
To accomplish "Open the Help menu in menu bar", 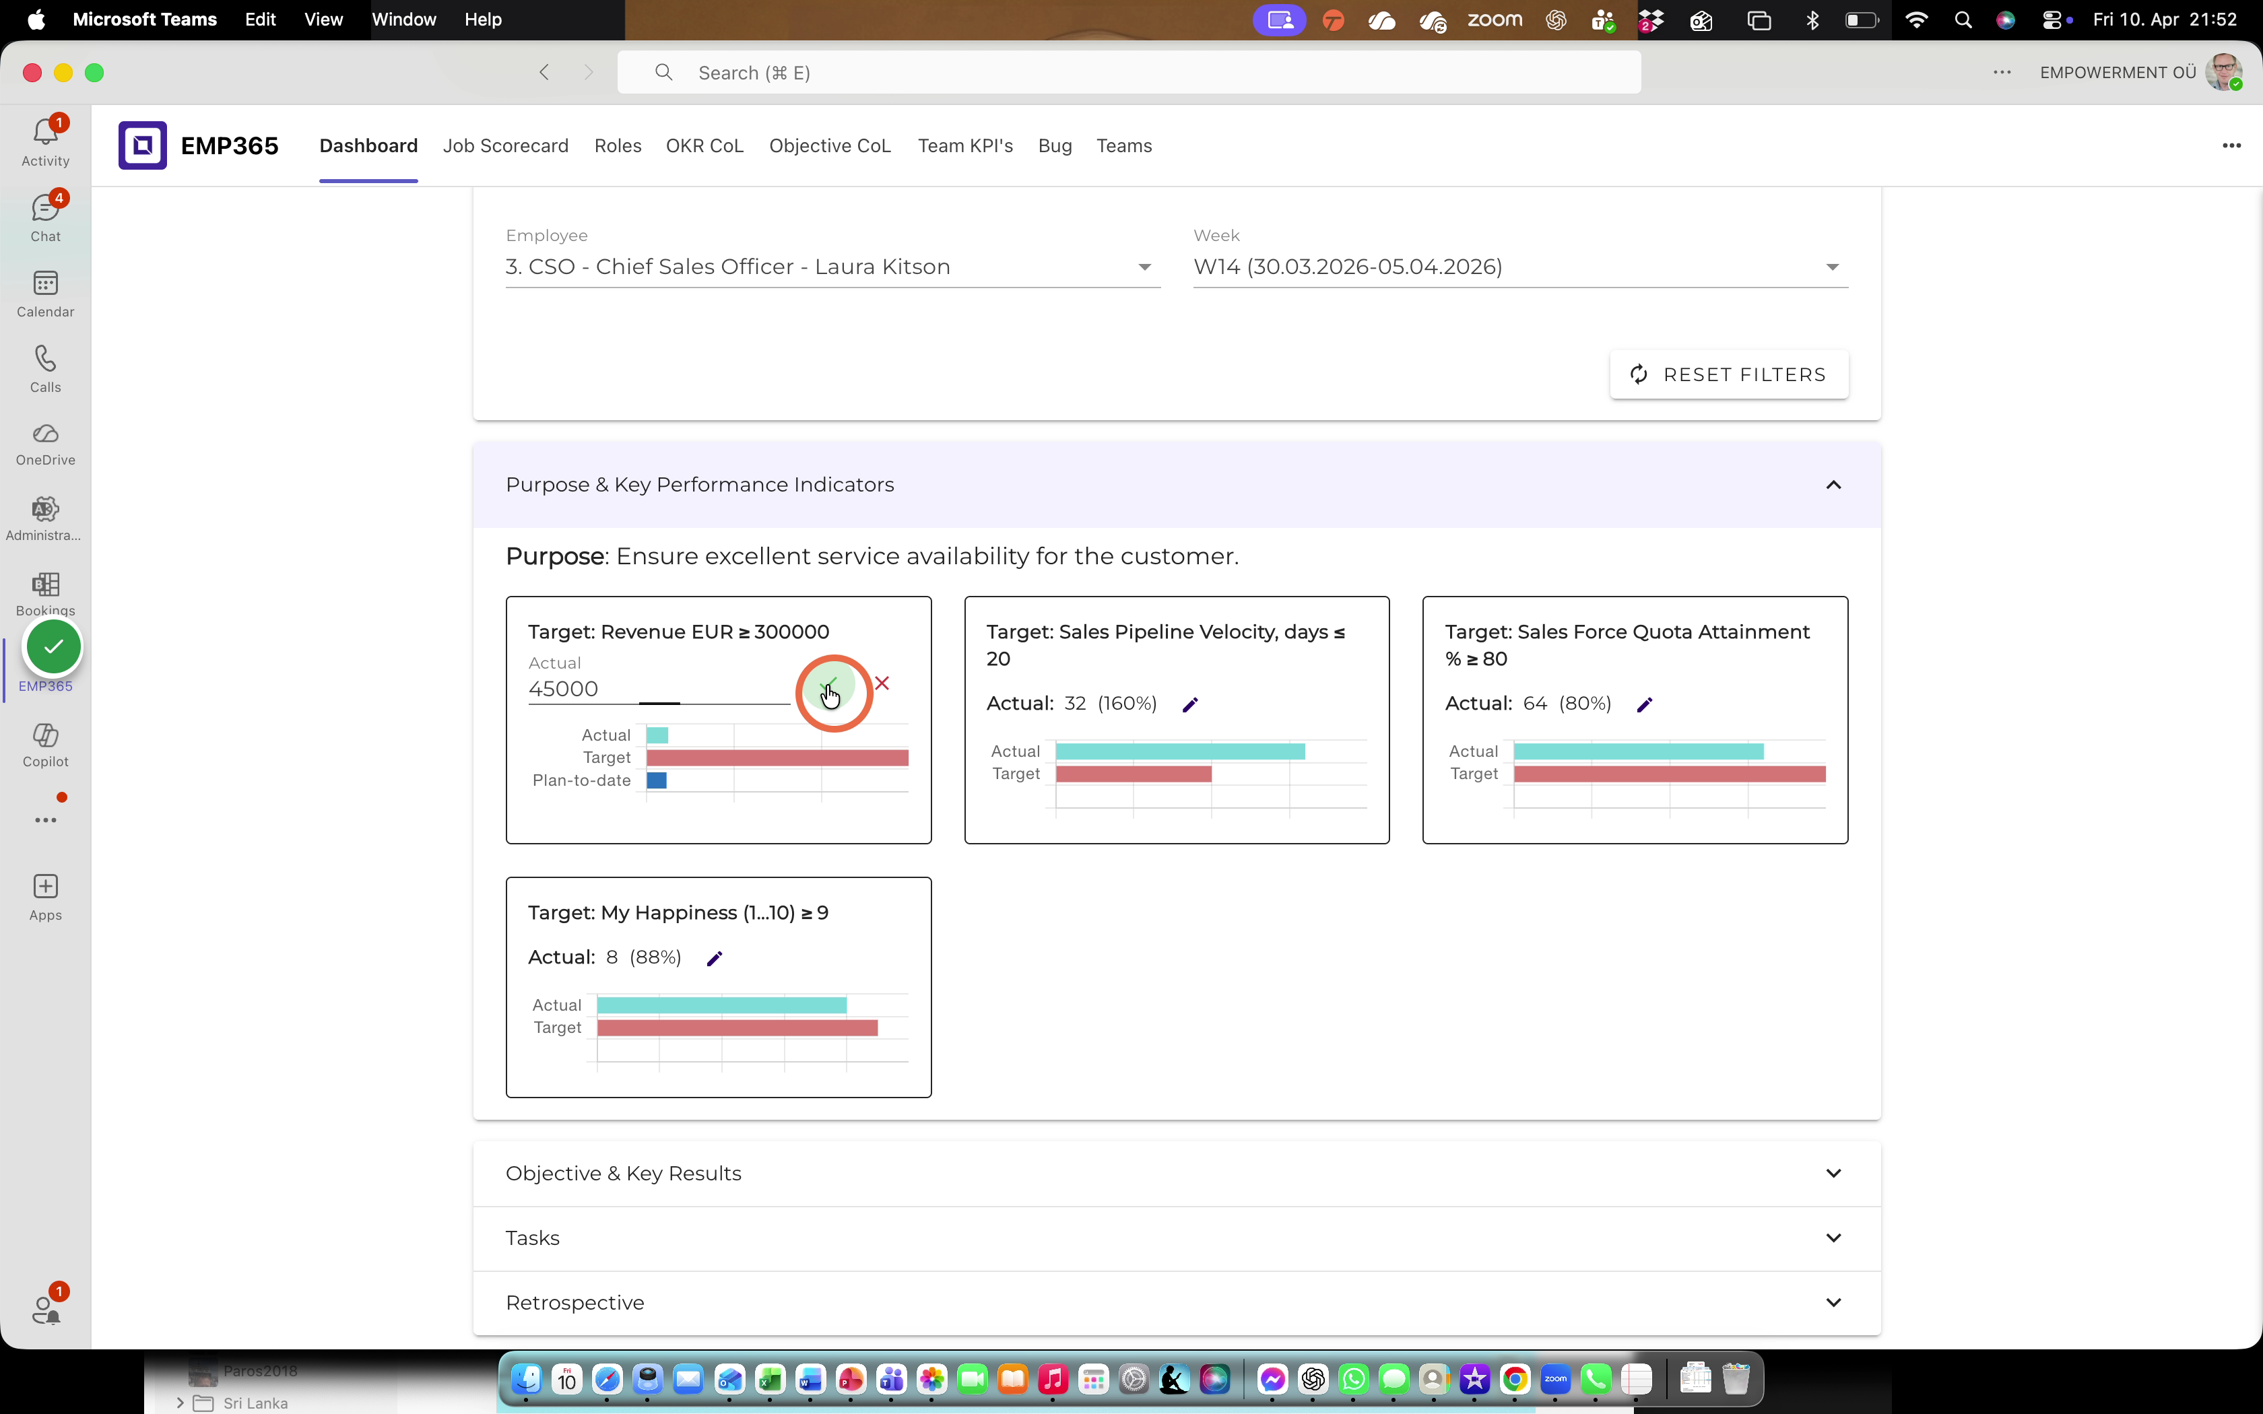I will (x=482, y=20).
